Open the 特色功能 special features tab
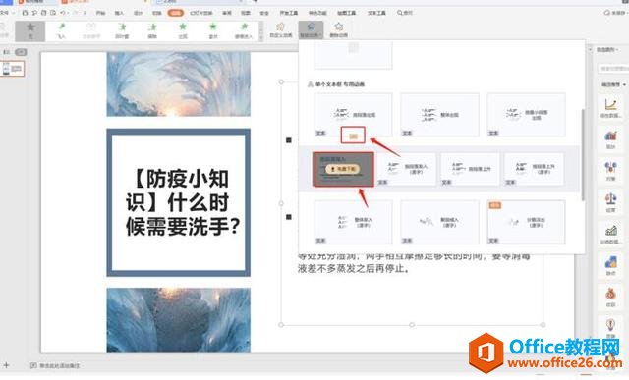This screenshot has height=380, width=629. point(317,13)
